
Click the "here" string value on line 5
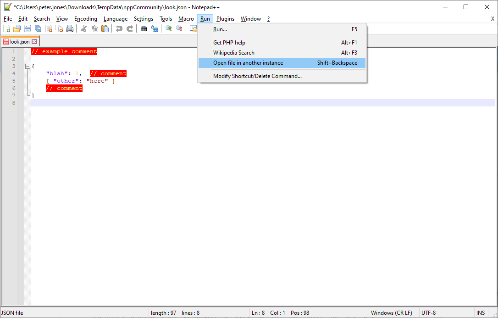tap(97, 81)
